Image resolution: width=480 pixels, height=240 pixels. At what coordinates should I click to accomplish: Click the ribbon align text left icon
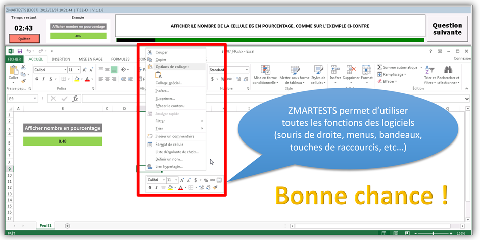(x=101, y=79)
